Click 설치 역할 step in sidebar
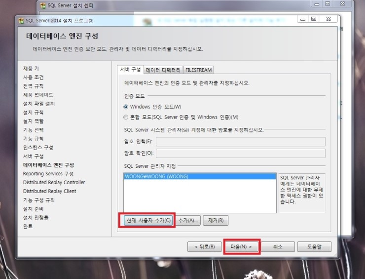365x279 pixels. tap(33, 121)
